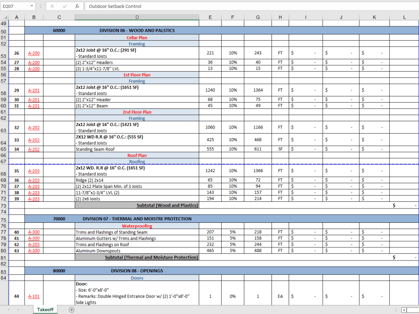Open the A-300 hyperlink beside Aluminum Downspouts
The height and width of the screenshot is (314, 419).
pos(34,250)
